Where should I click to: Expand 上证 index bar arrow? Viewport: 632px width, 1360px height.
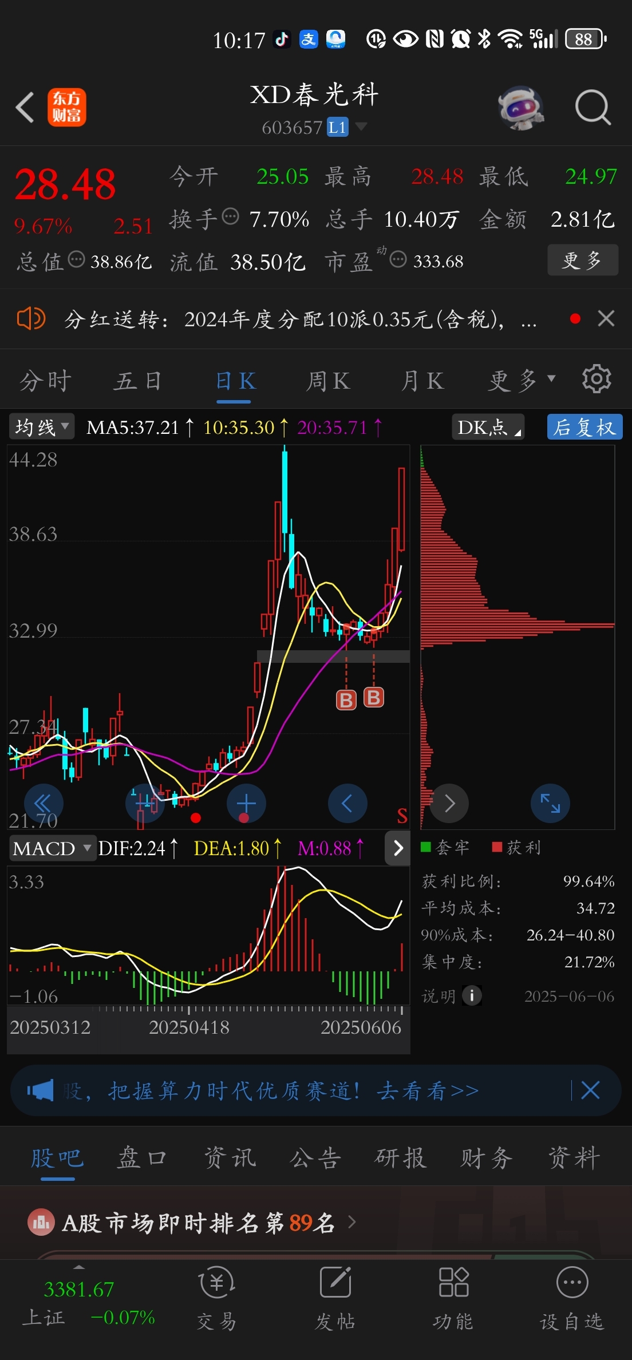pyautogui.click(x=79, y=1267)
